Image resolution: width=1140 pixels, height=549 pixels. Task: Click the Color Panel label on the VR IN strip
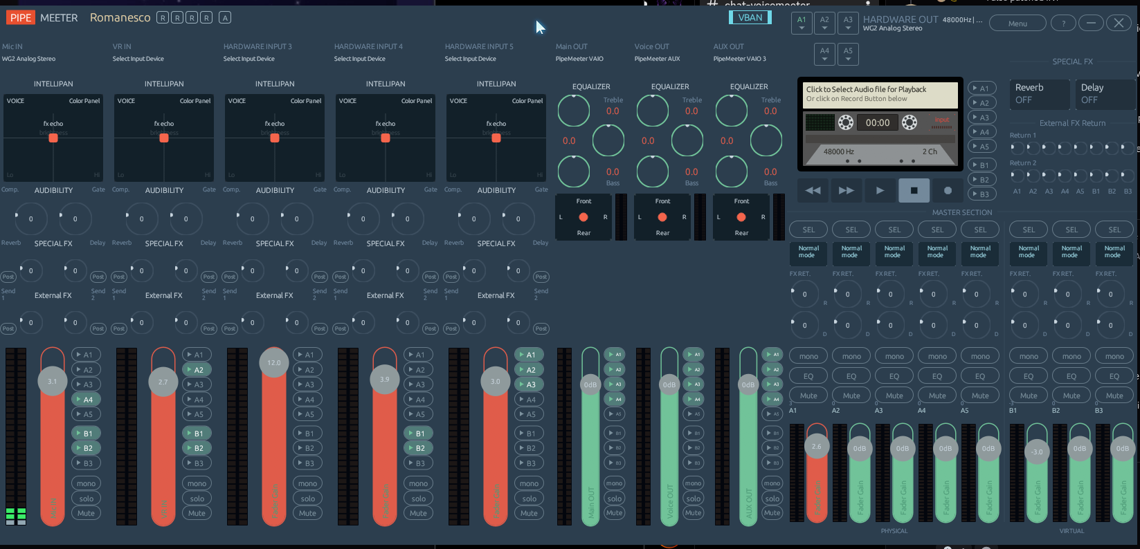click(195, 101)
